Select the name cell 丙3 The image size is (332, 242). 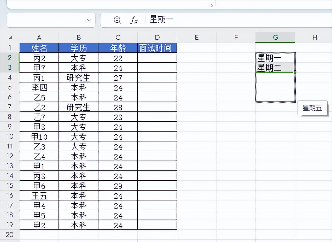39,176
